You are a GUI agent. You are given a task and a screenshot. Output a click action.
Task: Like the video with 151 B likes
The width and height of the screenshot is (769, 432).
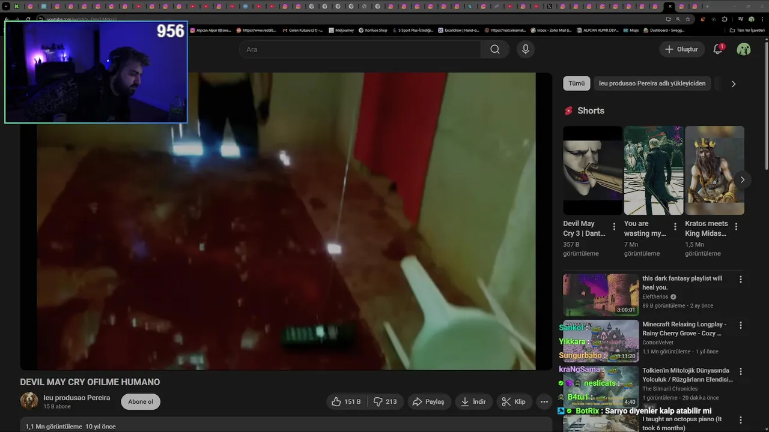pyautogui.click(x=347, y=401)
